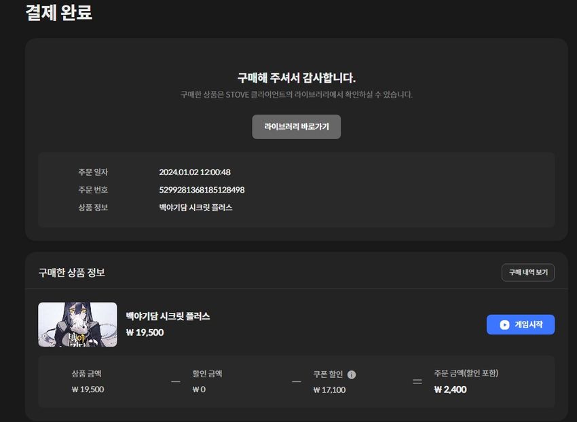This screenshot has width=577, height=422.
Task: Open the library via 라이브러리 바로가기 button
Action: point(296,127)
